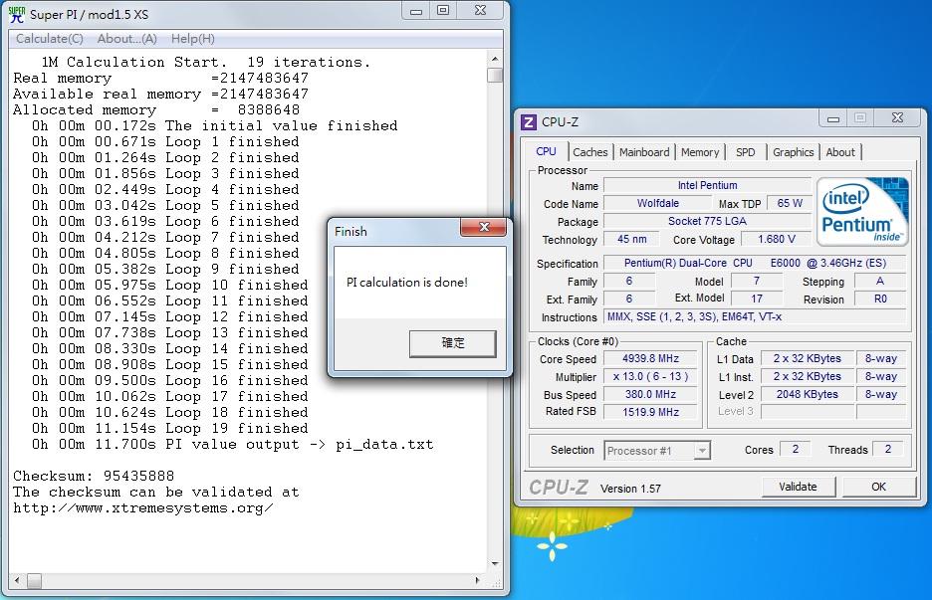Click the Loop 19 finished line
Screen dimensions: 932x600
pos(170,428)
